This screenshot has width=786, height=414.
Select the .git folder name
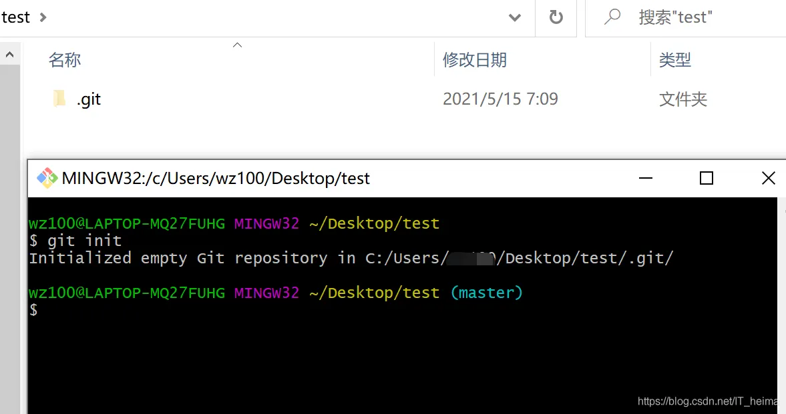pyautogui.click(x=89, y=99)
